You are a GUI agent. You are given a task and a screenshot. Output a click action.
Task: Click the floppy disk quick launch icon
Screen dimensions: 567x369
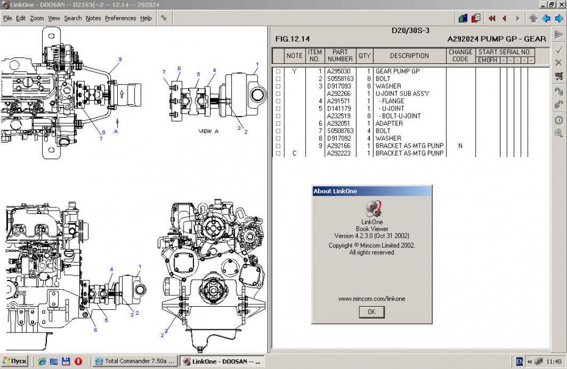66,361
